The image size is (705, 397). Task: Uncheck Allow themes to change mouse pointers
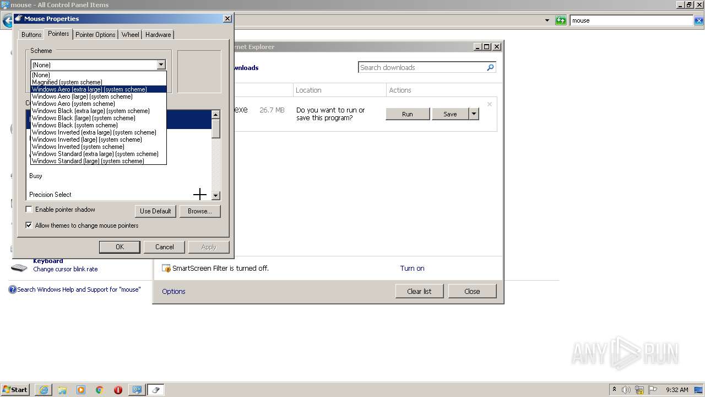[29, 226]
